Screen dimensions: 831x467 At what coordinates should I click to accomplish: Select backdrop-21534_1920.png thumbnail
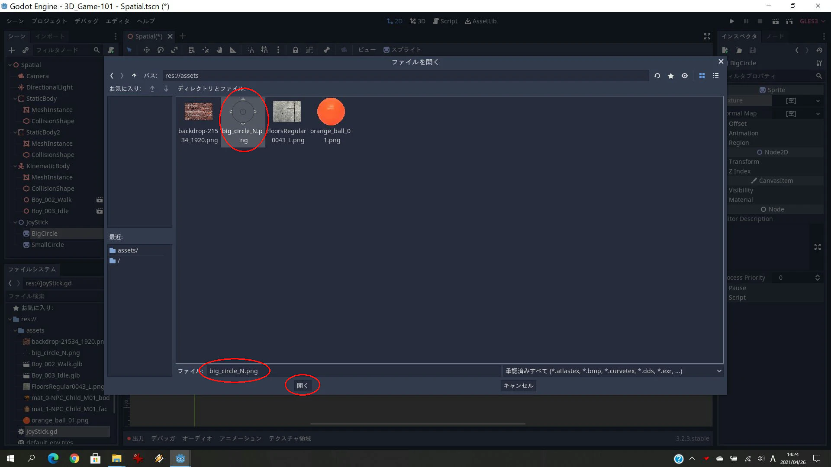[x=199, y=122]
